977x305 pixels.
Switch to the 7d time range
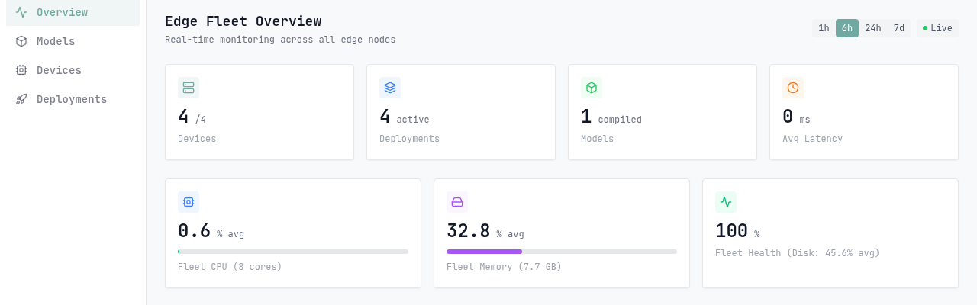click(x=899, y=28)
